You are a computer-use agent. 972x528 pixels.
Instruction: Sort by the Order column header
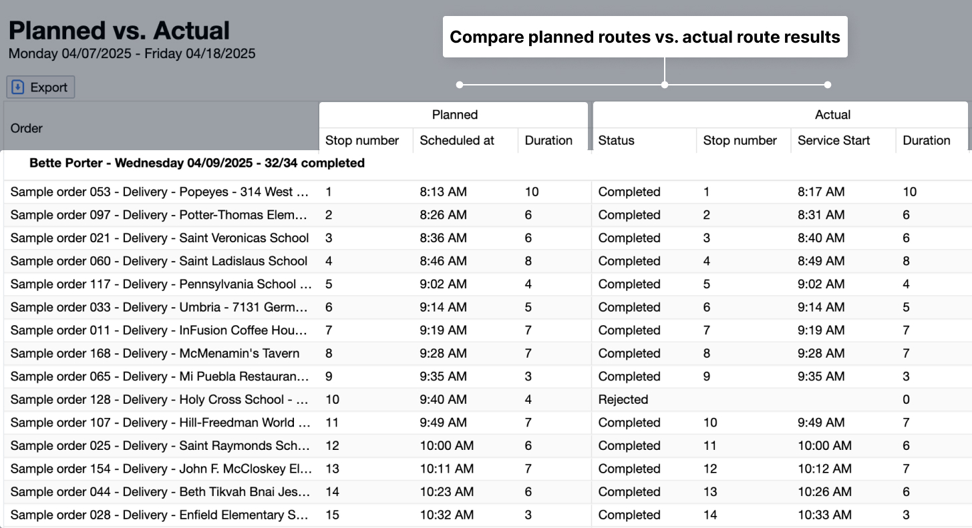26,128
